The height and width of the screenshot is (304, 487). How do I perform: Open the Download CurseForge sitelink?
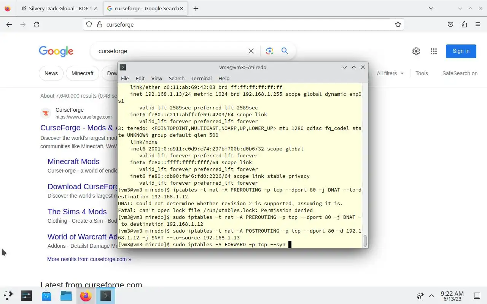[83, 187]
